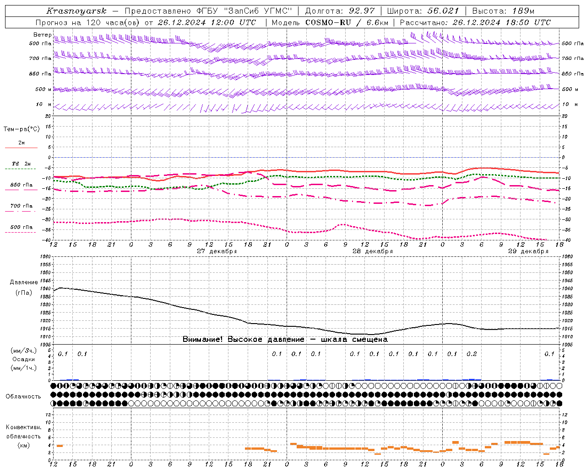Click the dotted pink sample under 500 гПа legend
586x468 pixels.
tap(20, 232)
